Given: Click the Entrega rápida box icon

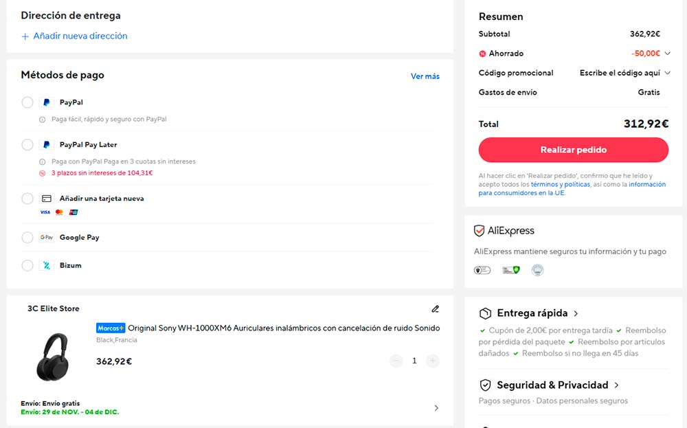Looking at the screenshot, I should tap(485, 313).
